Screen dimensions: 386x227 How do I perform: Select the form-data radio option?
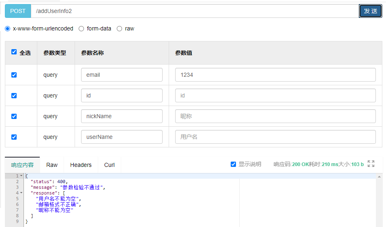click(81, 29)
